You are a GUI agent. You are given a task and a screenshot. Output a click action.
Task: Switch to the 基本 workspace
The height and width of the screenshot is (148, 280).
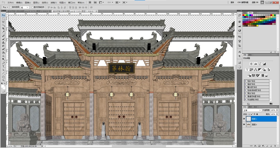click(x=232, y=2)
